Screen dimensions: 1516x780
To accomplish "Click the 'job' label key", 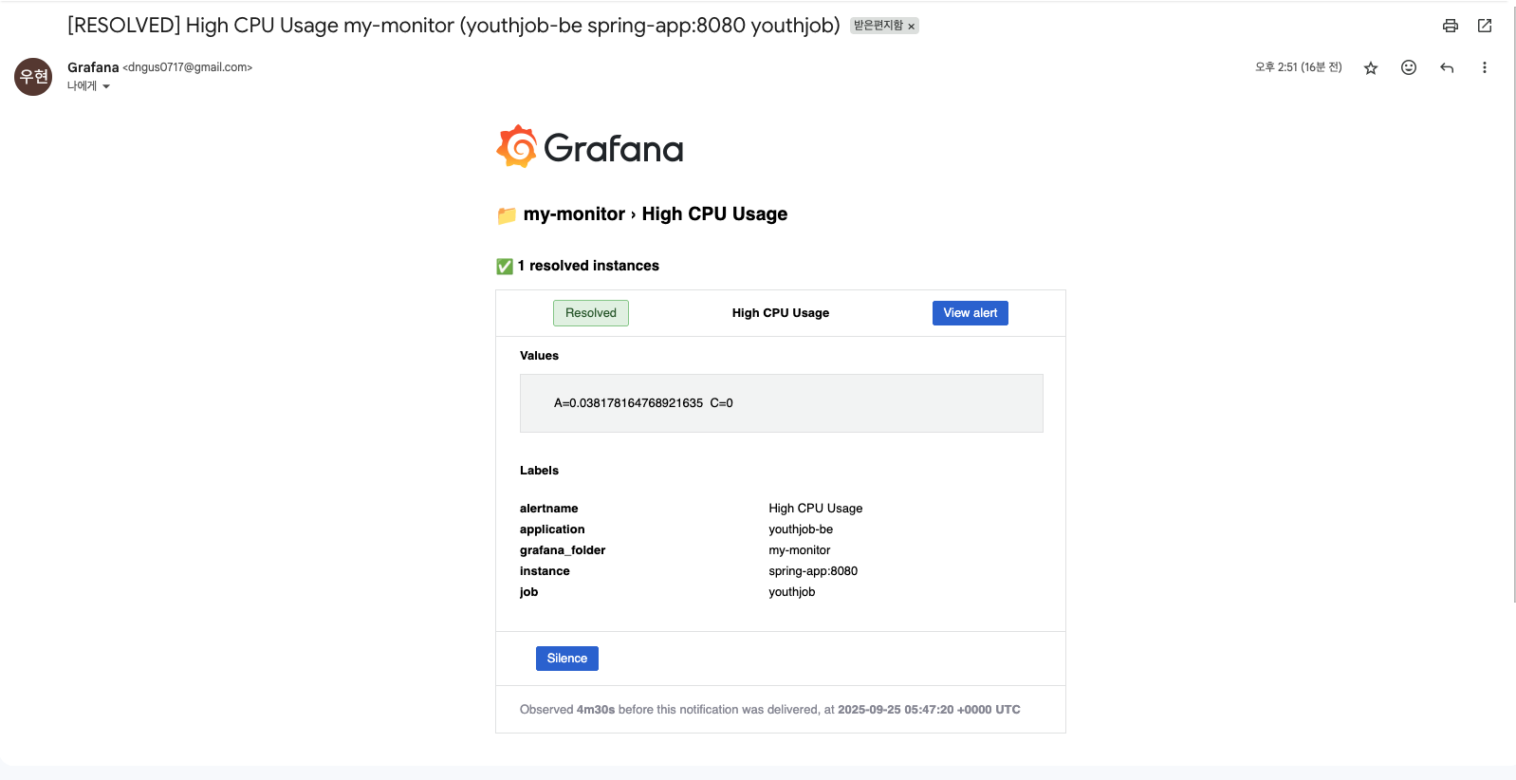I will click(528, 592).
